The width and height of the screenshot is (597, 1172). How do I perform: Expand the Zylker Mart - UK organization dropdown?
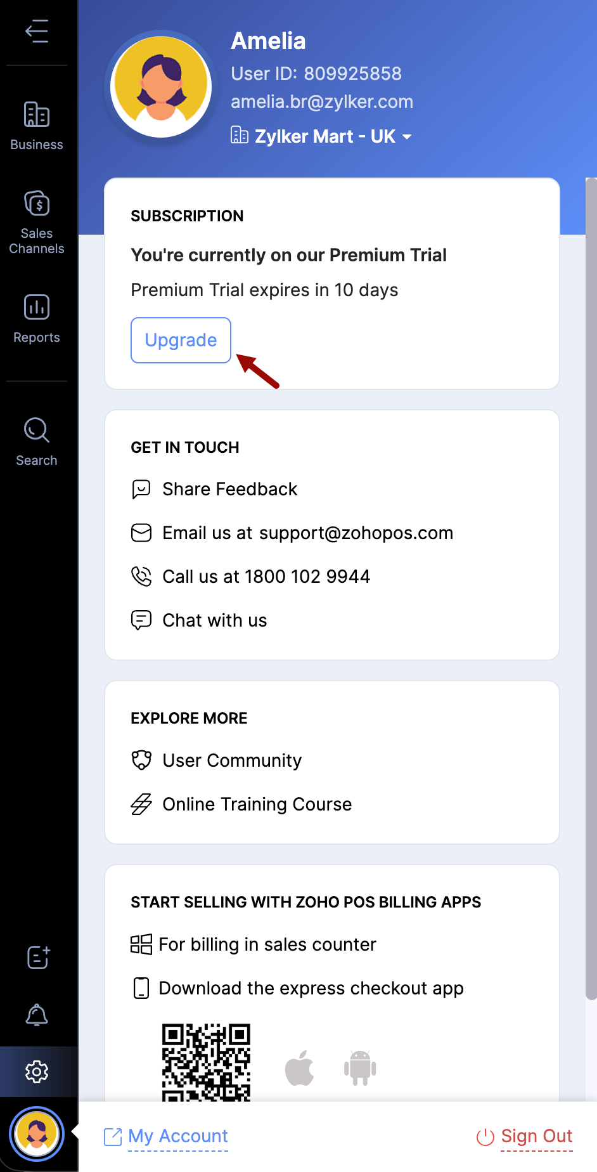click(x=321, y=136)
